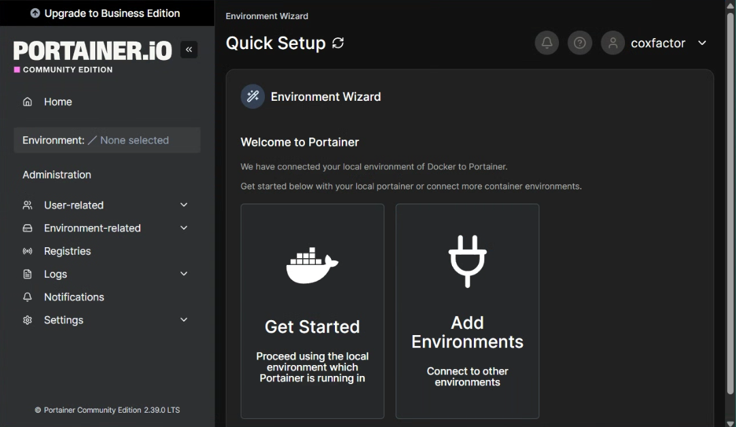The width and height of the screenshot is (736, 427).
Task: Click the page vertical scrollbar thumb
Action: (731, 202)
